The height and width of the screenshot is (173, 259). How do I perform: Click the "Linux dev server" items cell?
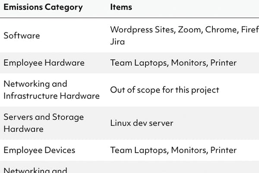[142, 123]
